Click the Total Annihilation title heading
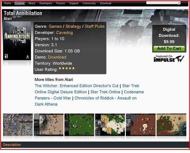Image resolution: width=190 pixels, height=153 pixels. coord(23,13)
